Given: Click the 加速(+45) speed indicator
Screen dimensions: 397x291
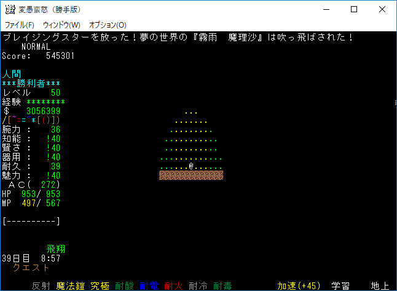Looking at the screenshot, I should (x=299, y=285).
